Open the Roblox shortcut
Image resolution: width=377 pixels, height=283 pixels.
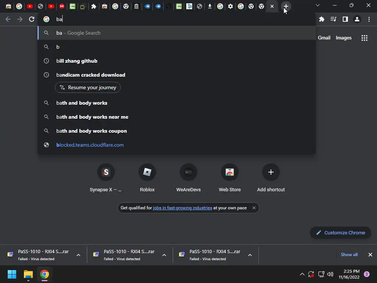click(x=147, y=178)
